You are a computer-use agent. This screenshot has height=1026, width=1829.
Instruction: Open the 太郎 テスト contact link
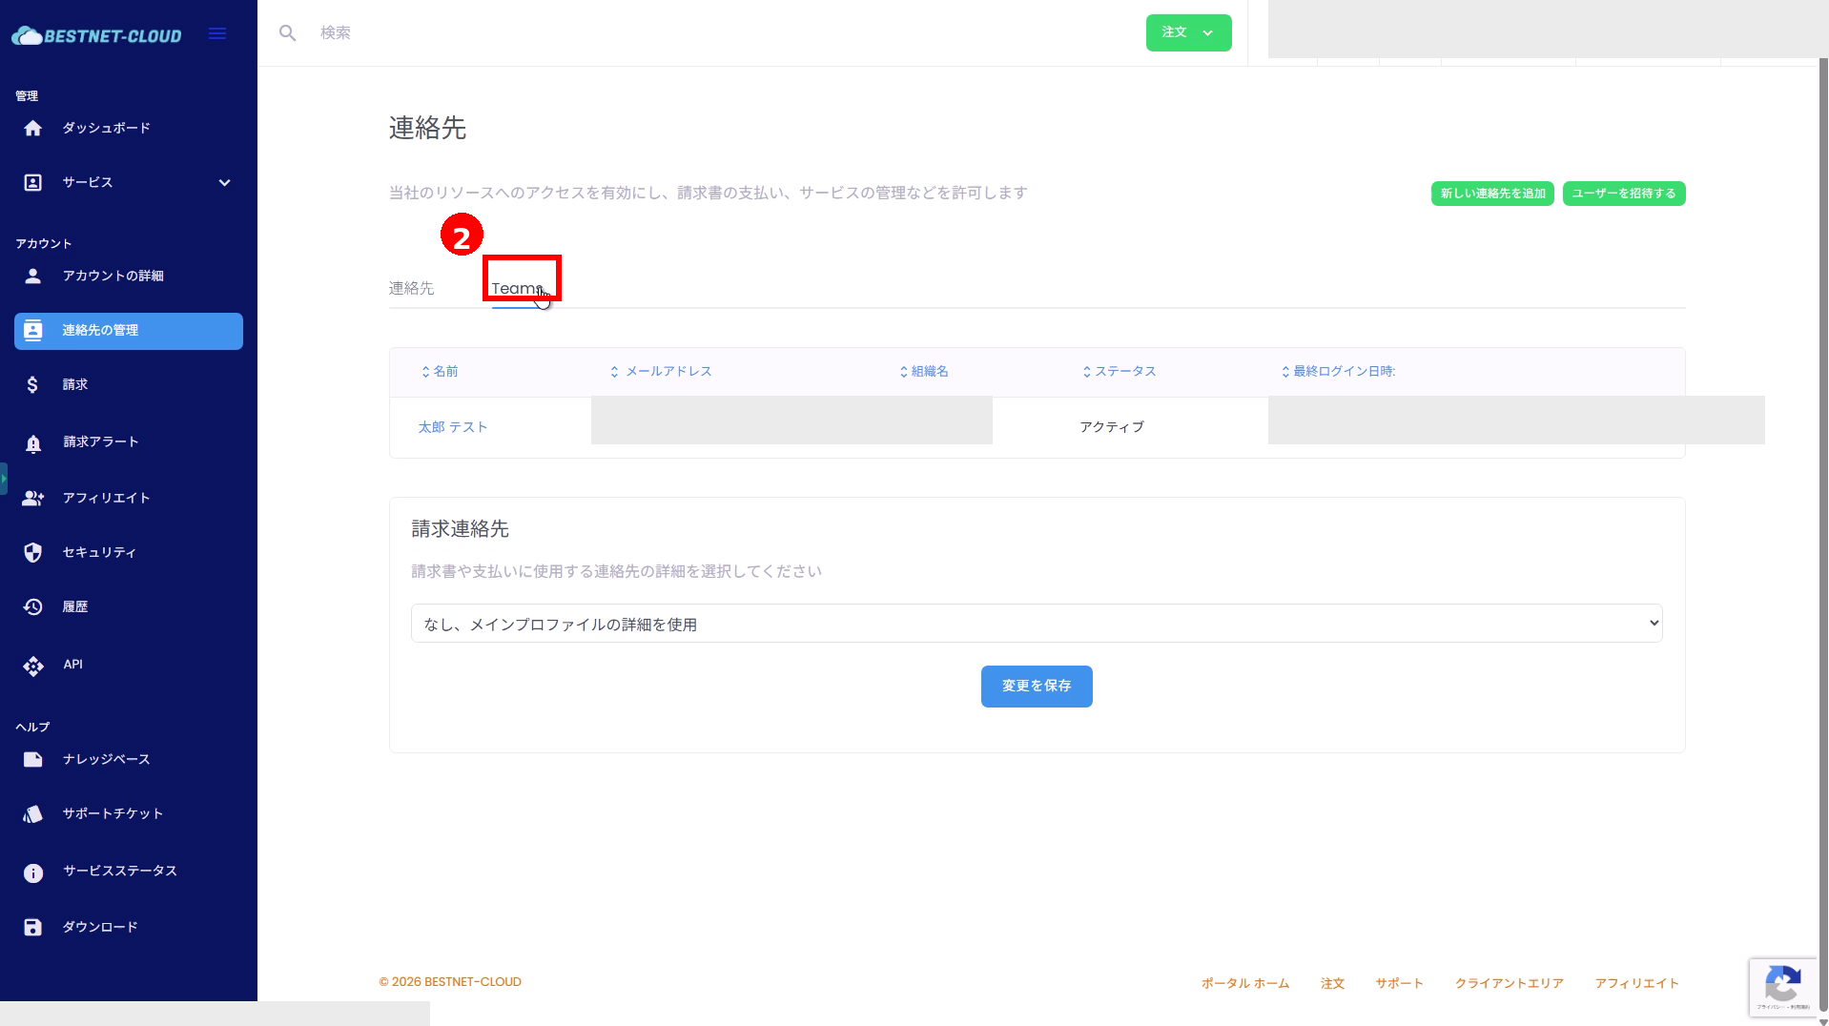453,427
